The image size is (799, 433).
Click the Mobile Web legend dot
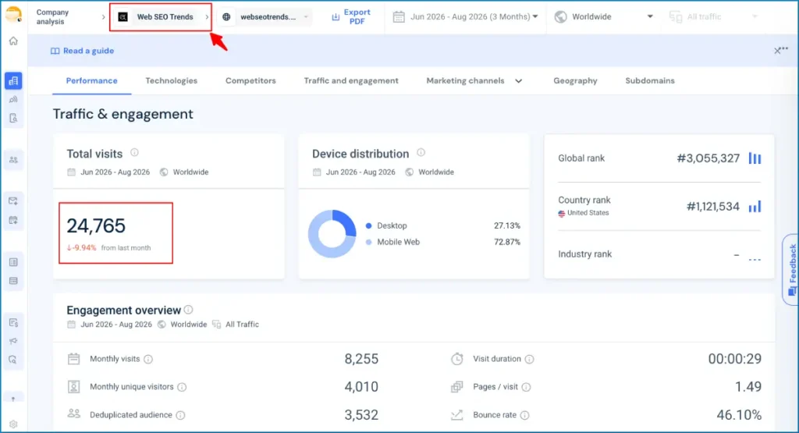point(368,242)
